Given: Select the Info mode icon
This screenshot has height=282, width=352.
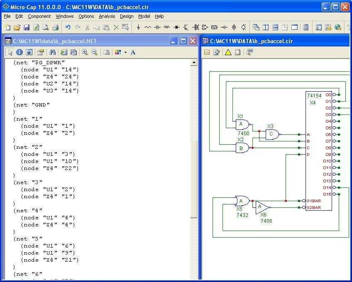Looking at the screenshot, I should click(19, 52).
